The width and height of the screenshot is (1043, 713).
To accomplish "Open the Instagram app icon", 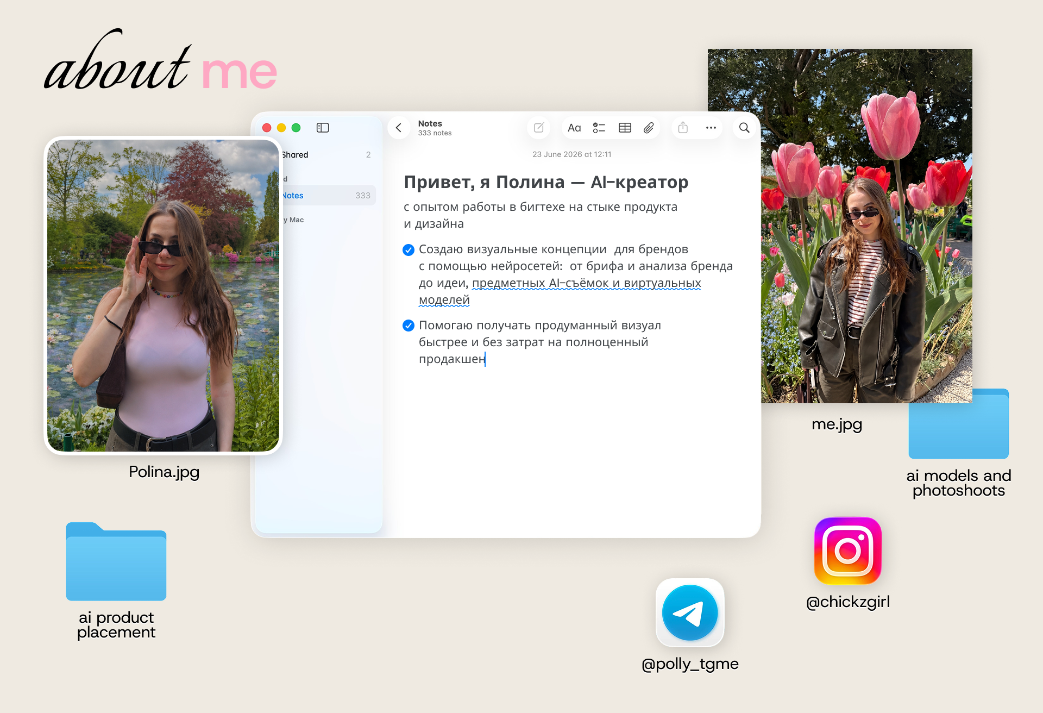I will point(847,551).
